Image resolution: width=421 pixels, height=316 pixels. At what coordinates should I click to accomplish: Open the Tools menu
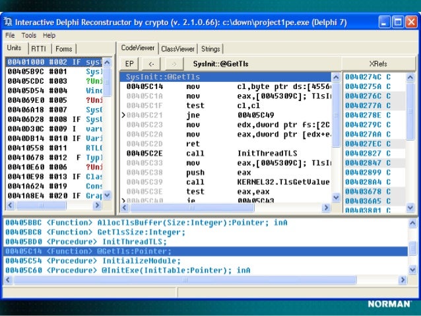click(29, 35)
